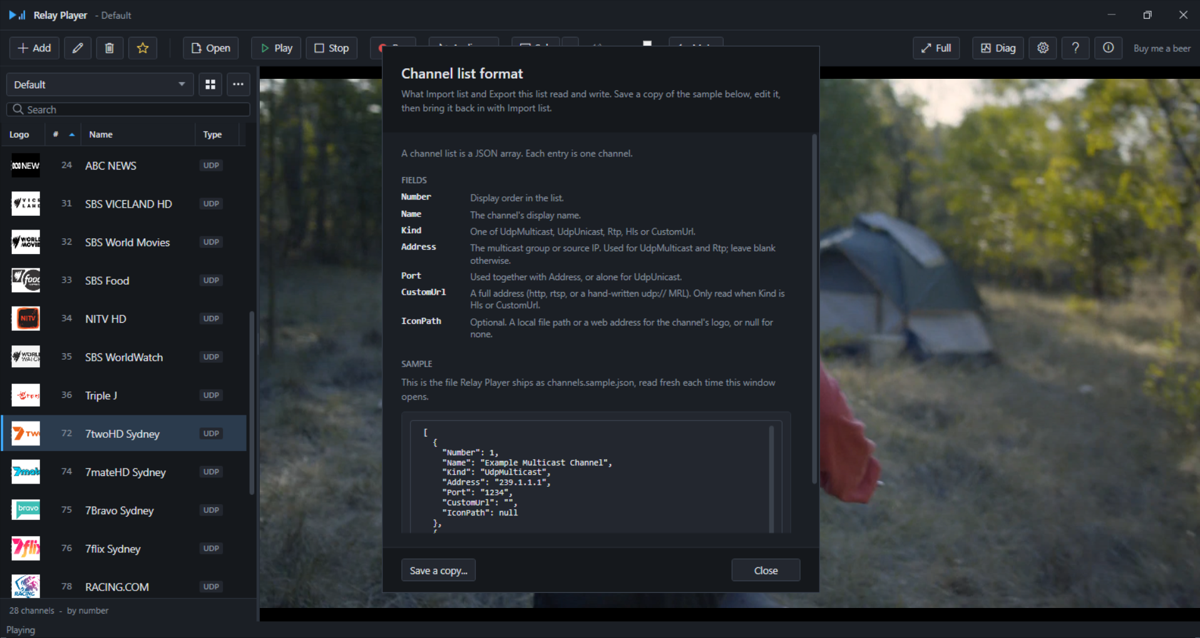The image size is (1200, 638).
Task: Click the dialog's vertical scrollbar
Action: (814, 310)
